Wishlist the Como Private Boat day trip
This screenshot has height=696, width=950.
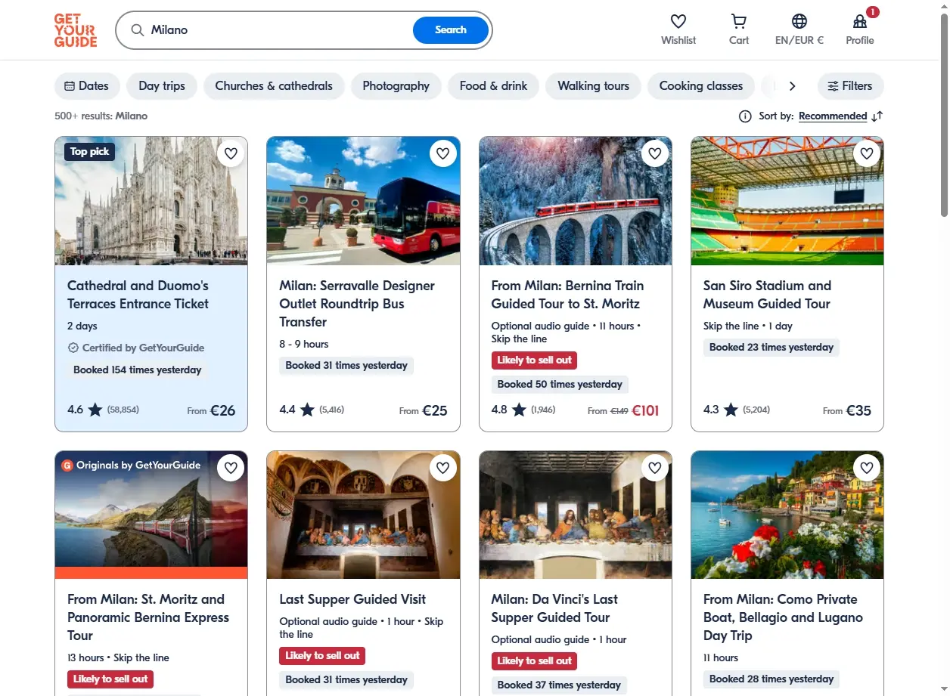click(867, 468)
